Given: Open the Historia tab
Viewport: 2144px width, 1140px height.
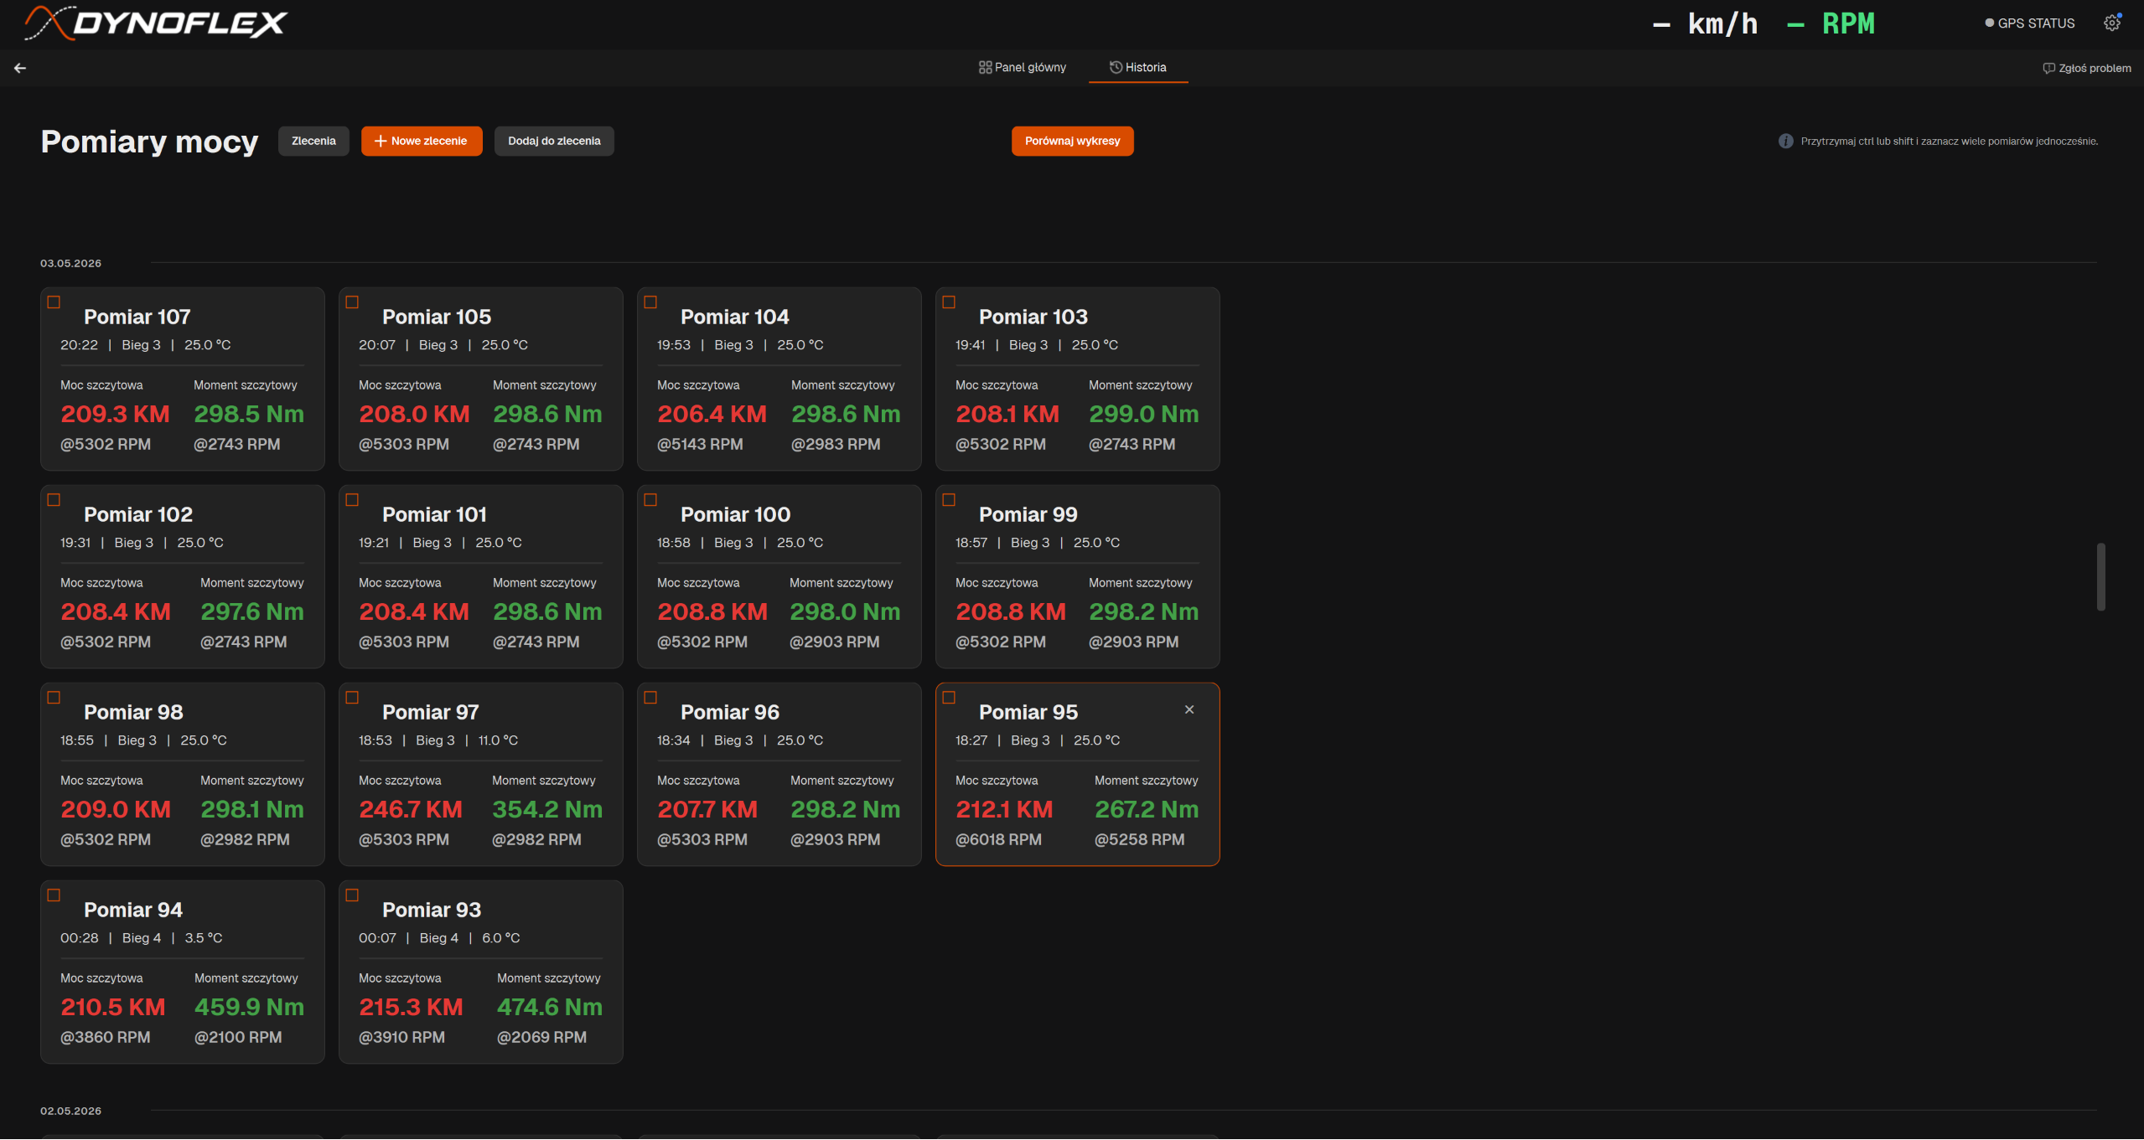Looking at the screenshot, I should click(1138, 68).
